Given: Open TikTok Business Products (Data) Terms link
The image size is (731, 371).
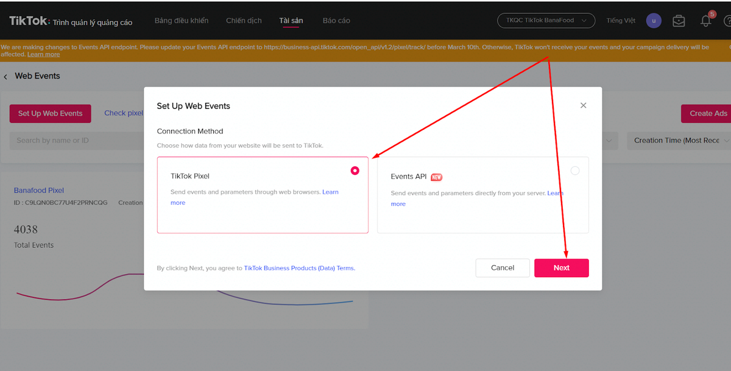Looking at the screenshot, I should [299, 268].
